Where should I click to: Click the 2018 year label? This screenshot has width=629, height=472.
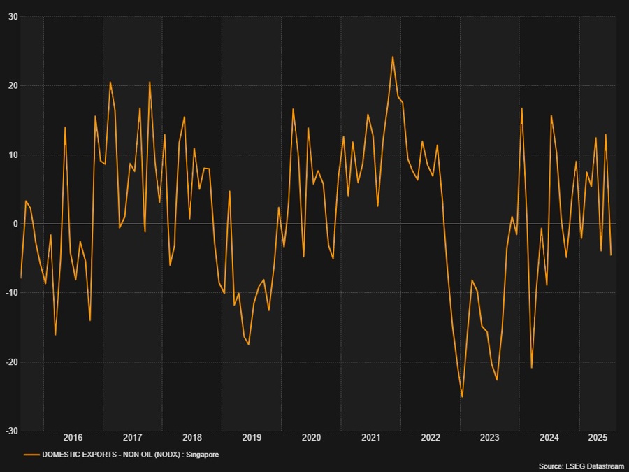click(x=192, y=438)
